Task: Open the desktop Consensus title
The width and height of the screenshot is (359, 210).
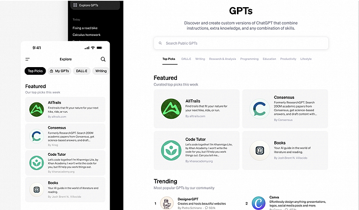Action: click(x=284, y=97)
